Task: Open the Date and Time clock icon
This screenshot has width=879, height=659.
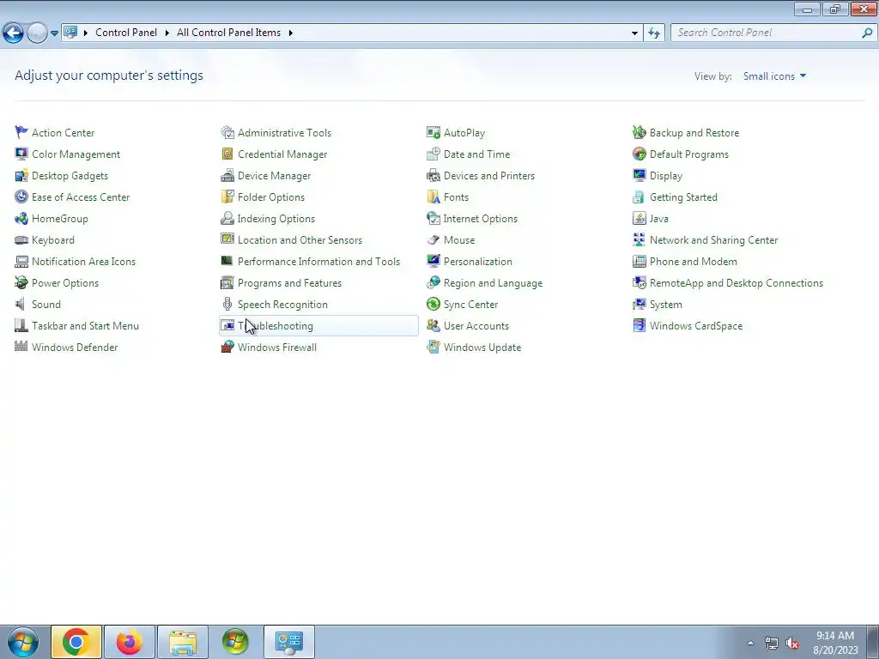Action: click(x=433, y=154)
